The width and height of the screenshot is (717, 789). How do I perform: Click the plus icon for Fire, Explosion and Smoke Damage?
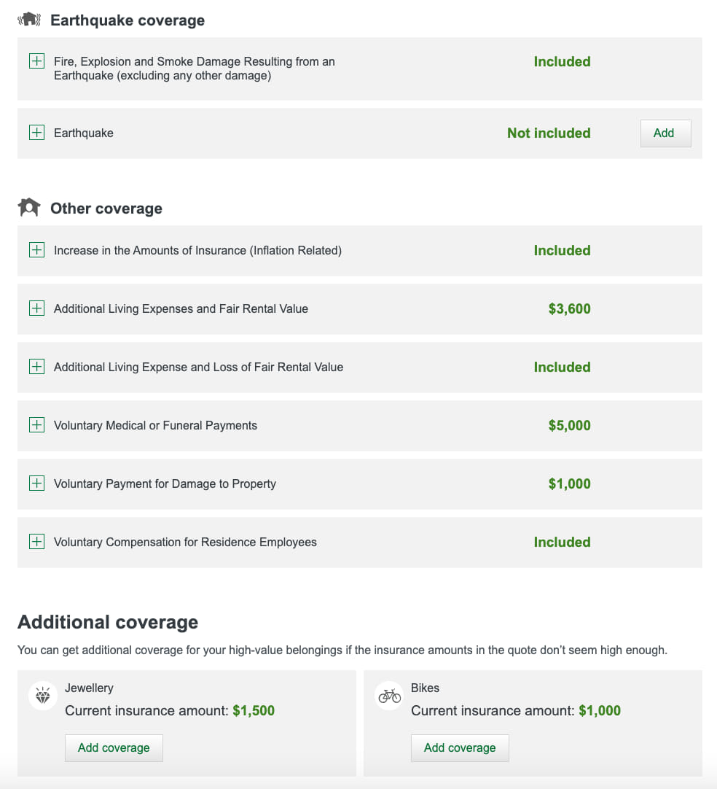point(36,61)
